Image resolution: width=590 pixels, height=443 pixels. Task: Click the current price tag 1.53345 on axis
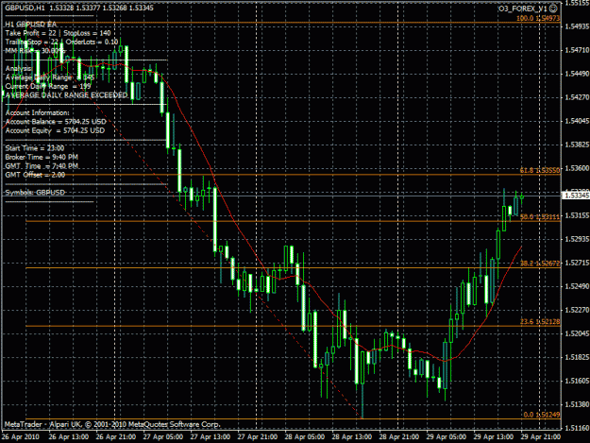[x=575, y=196]
